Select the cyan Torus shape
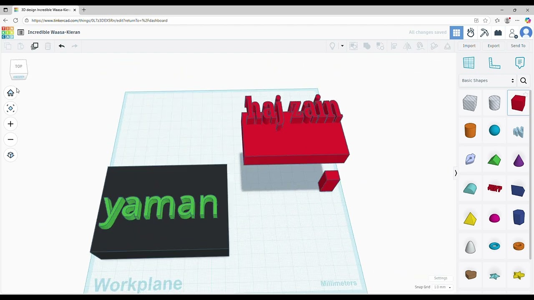534x300 pixels. pyautogui.click(x=494, y=246)
